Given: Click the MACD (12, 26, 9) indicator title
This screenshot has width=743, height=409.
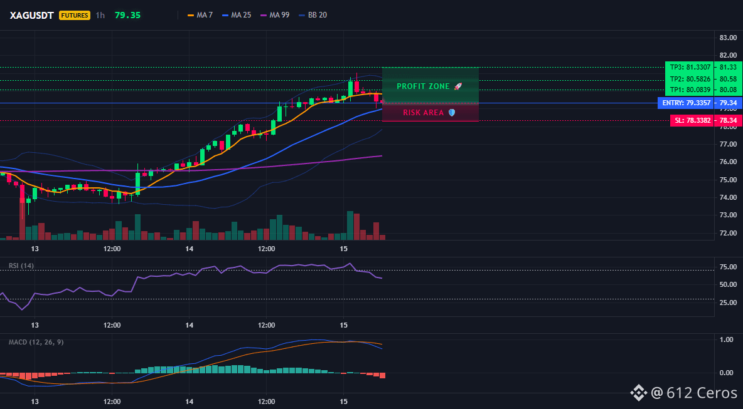Looking at the screenshot, I should (36, 342).
